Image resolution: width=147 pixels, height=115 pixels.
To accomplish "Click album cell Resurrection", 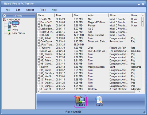I will click(x=116, y=41).
